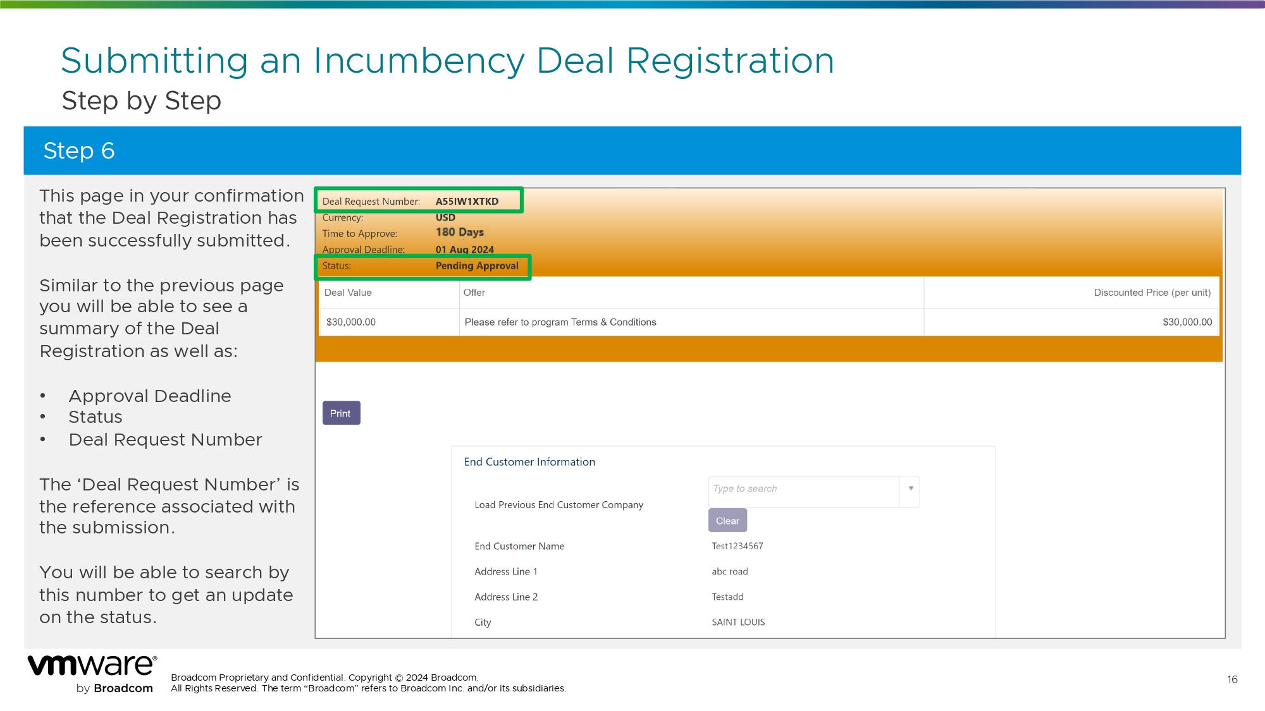This screenshot has width=1265, height=711.
Task: Open the Load Previous End Customer dropdown arrow
Action: (911, 489)
